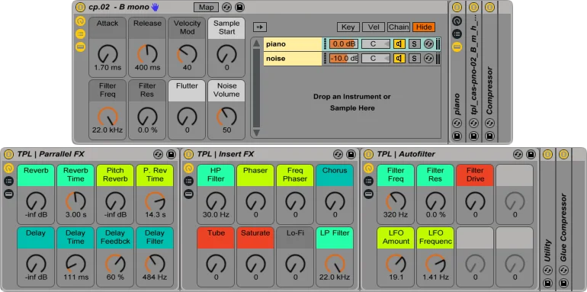Toggle the TPL | Autofilter power button
Viewport: 587px width, 292px height.
(368, 154)
